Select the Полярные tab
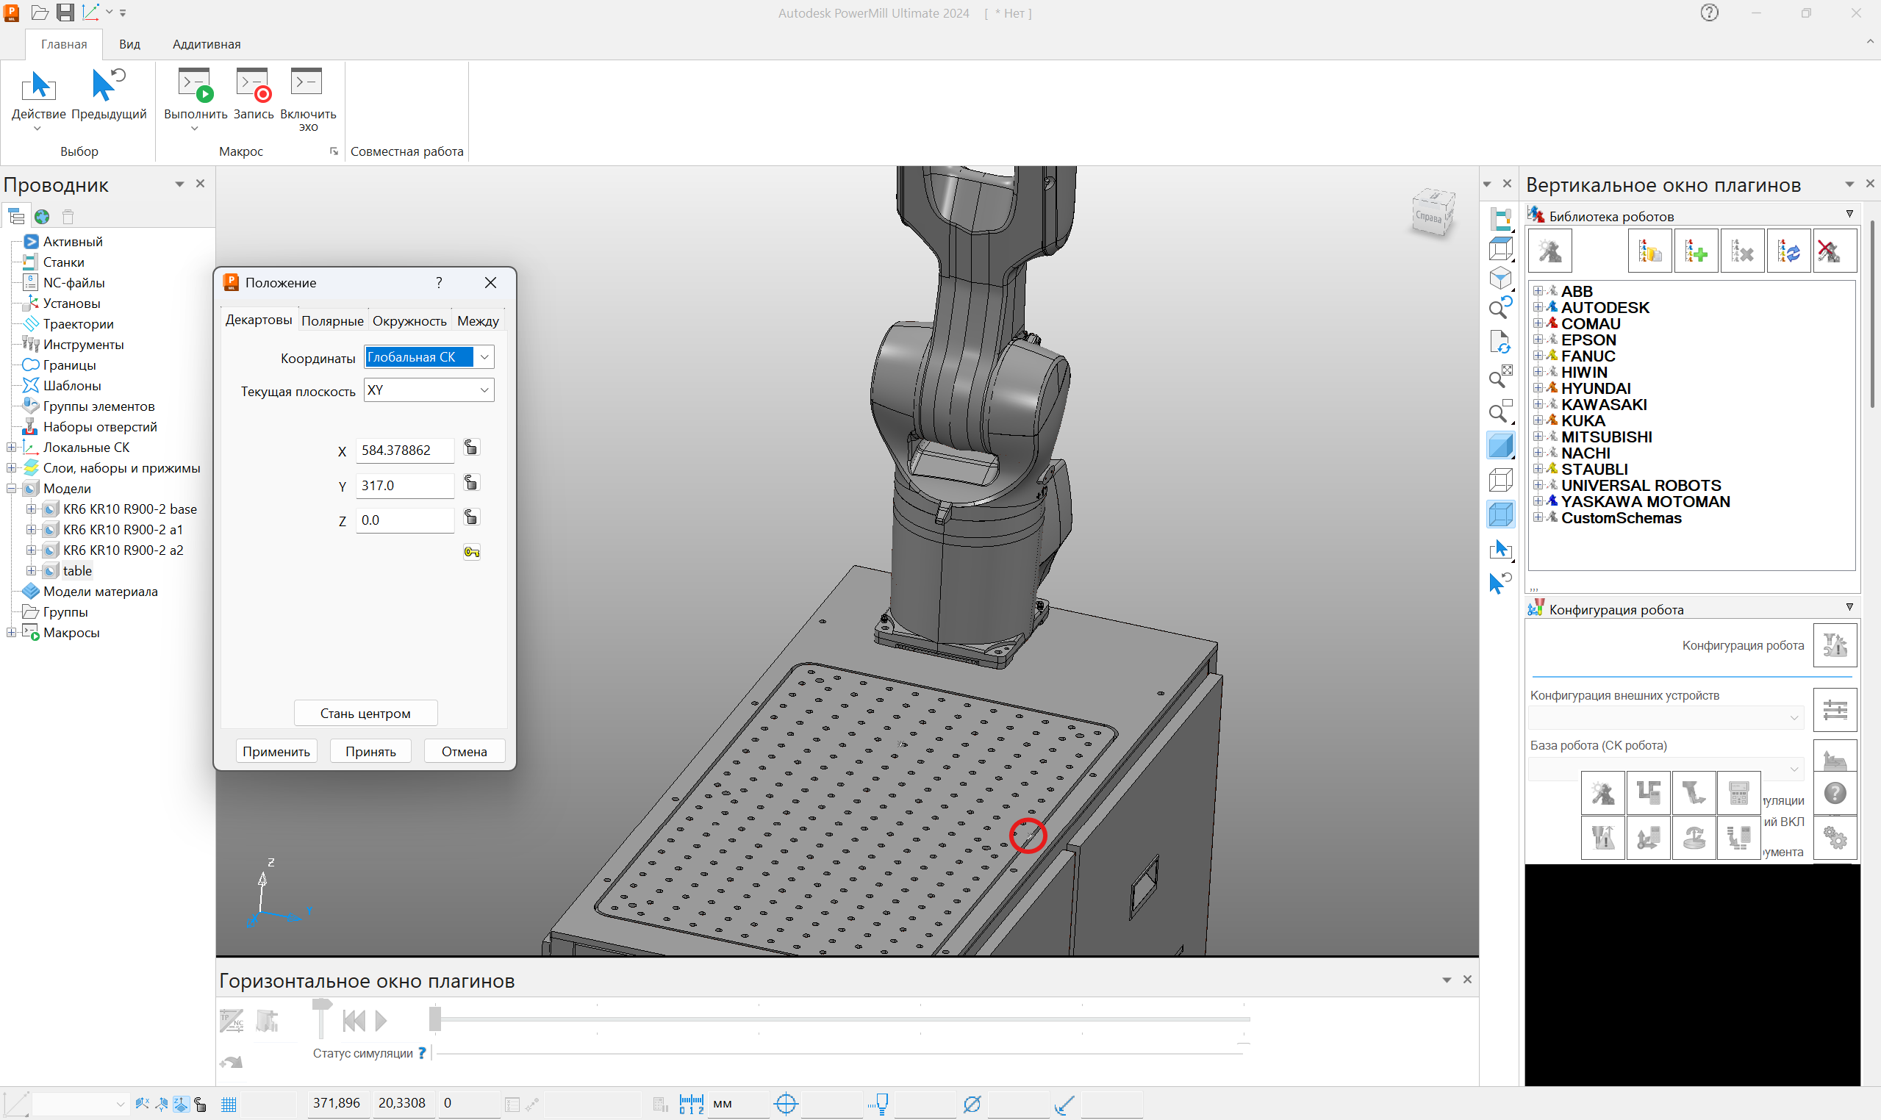The width and height of the screenshot is (1881, 1120). point(332,321)
